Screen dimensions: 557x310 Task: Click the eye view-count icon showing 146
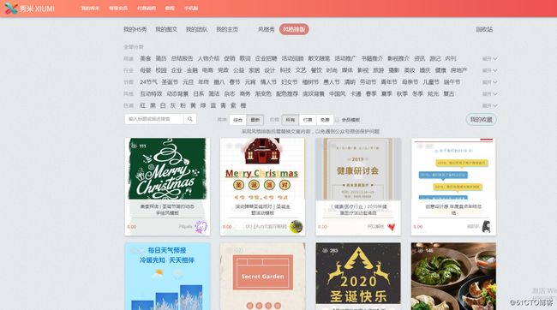(x=420, y=250)
